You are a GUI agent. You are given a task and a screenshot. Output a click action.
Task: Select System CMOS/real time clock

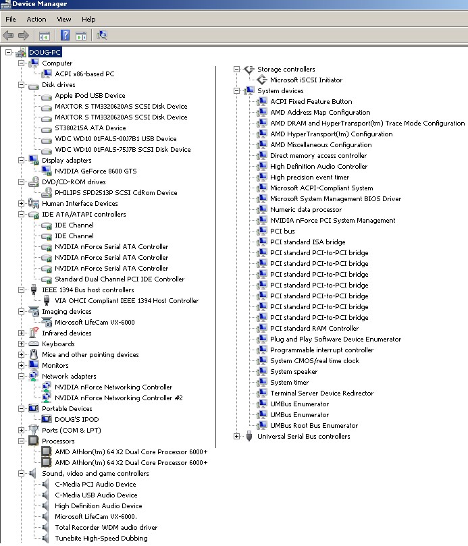(315, 360)
